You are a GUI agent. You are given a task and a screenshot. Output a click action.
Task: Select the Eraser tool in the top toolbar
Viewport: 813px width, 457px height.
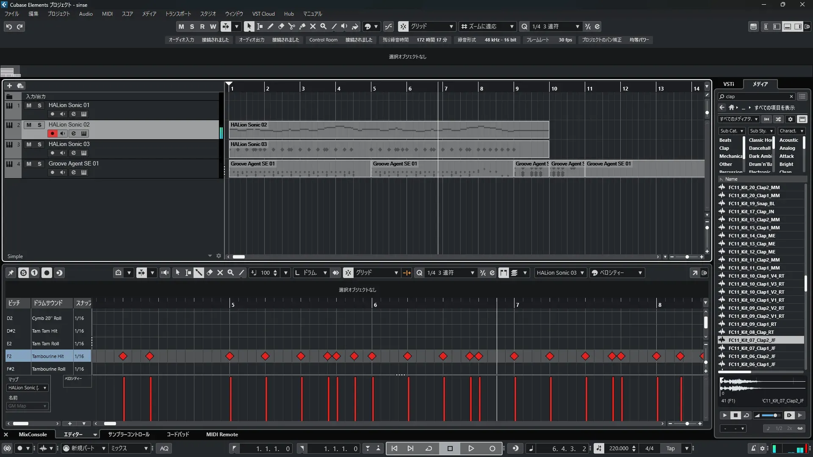281,26
